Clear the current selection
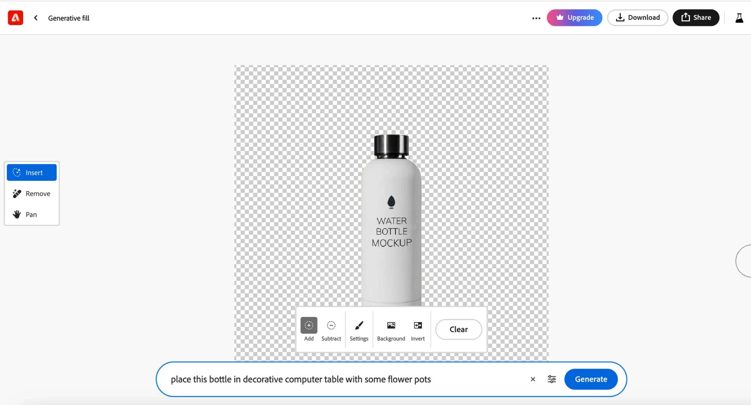The image size is (751, 405). pos(458,329)
